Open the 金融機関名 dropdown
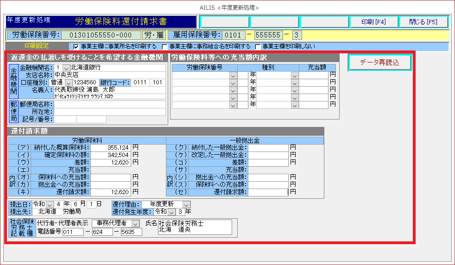This screenshot has height=265, width=455. (x=66, y=68)
